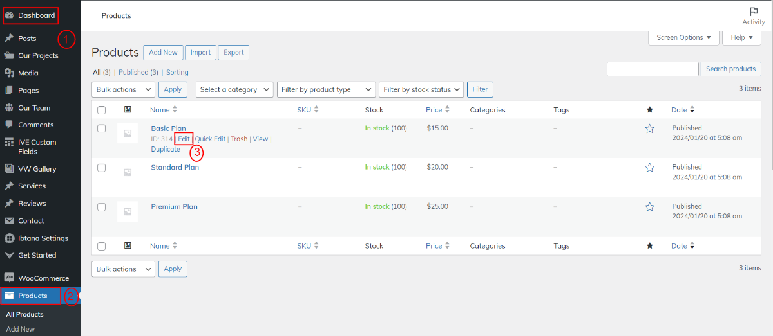Open Media via its sidebar icon

pyautogui.click(x=9, y=73)
